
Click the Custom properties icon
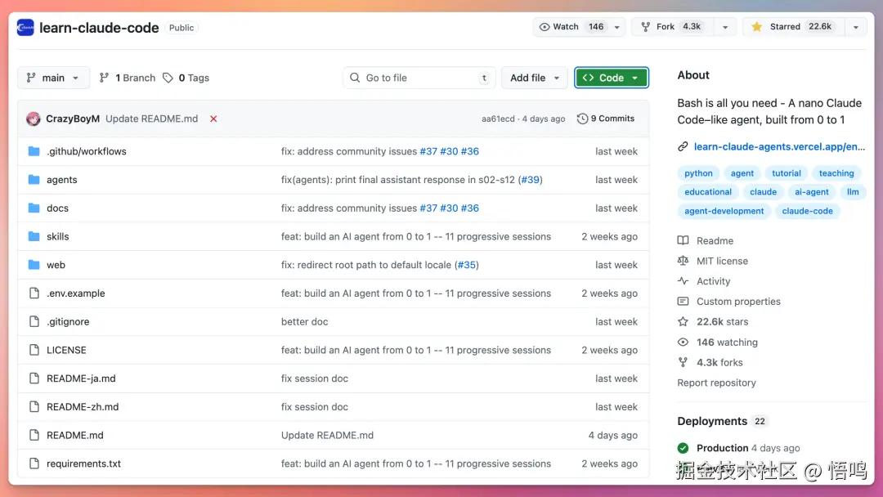pyautogui.click(x=683, y=302)
